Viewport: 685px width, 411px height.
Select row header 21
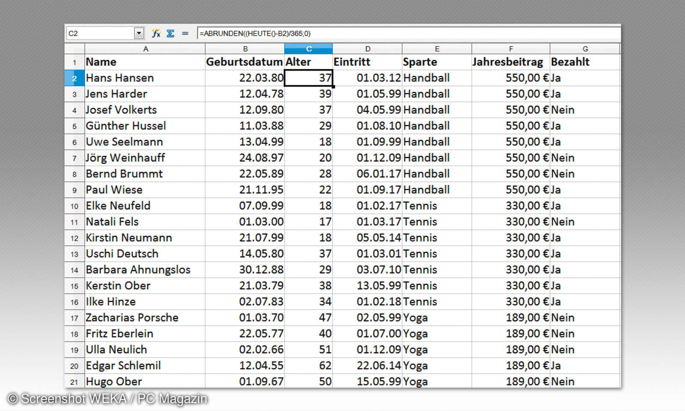point(74,381)
